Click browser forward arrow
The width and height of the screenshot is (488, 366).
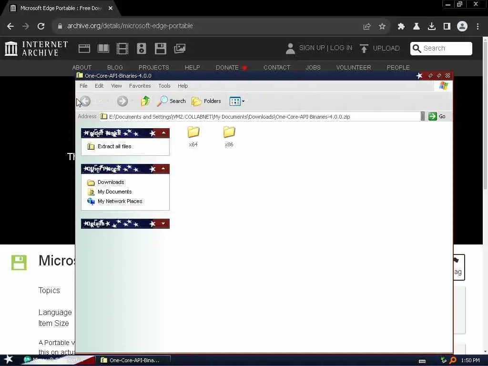(26, 26)
